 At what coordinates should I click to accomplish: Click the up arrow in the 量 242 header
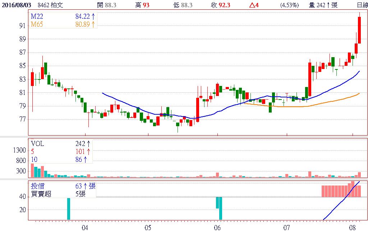click(x=328, y=5)
